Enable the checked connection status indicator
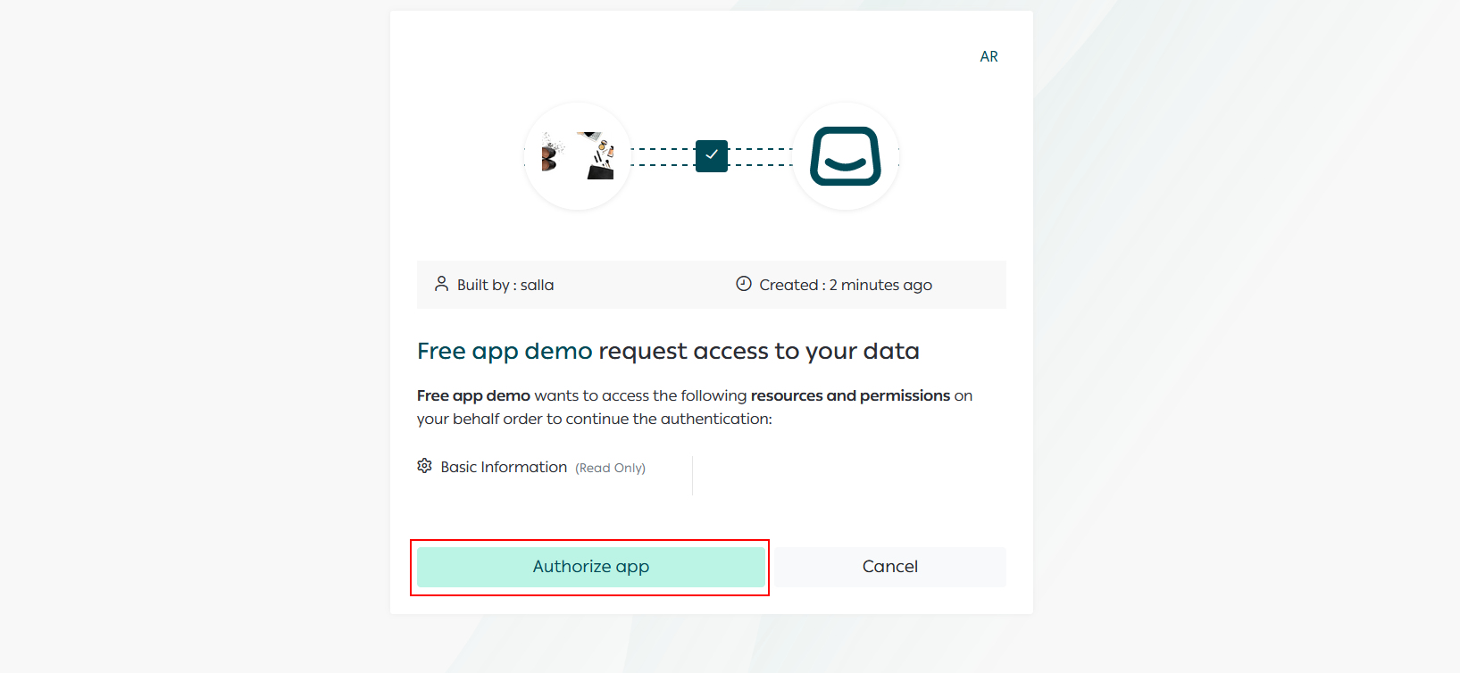The image size is (1460, 673). pos(711,155)
